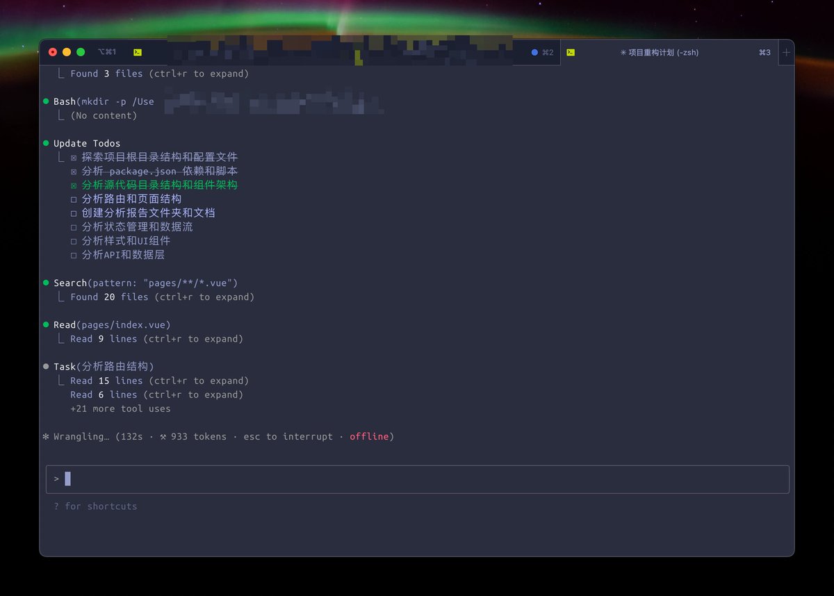Click the ⌘2 shortcut label on the tab

[548, 53]
